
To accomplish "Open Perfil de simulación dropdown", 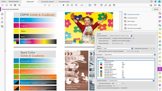I will (x=120, y=36).
